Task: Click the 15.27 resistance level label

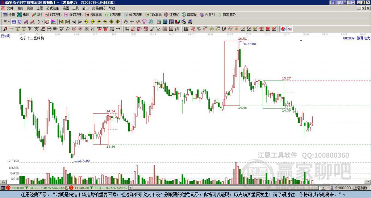Action: 286,78
